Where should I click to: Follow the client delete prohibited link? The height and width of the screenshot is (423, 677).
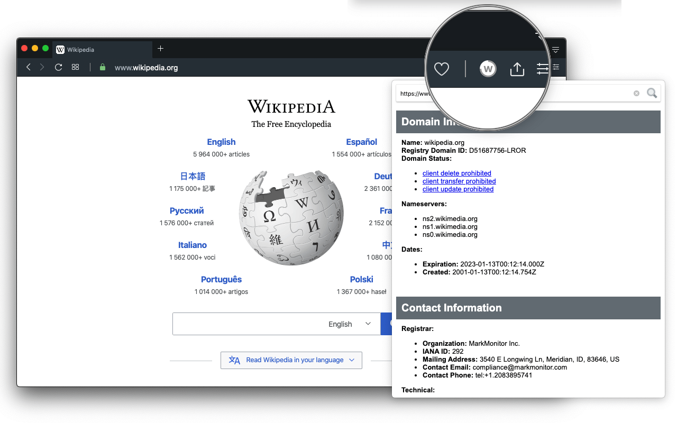[457, 173]
